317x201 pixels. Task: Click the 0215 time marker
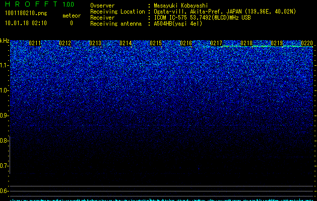156,43
